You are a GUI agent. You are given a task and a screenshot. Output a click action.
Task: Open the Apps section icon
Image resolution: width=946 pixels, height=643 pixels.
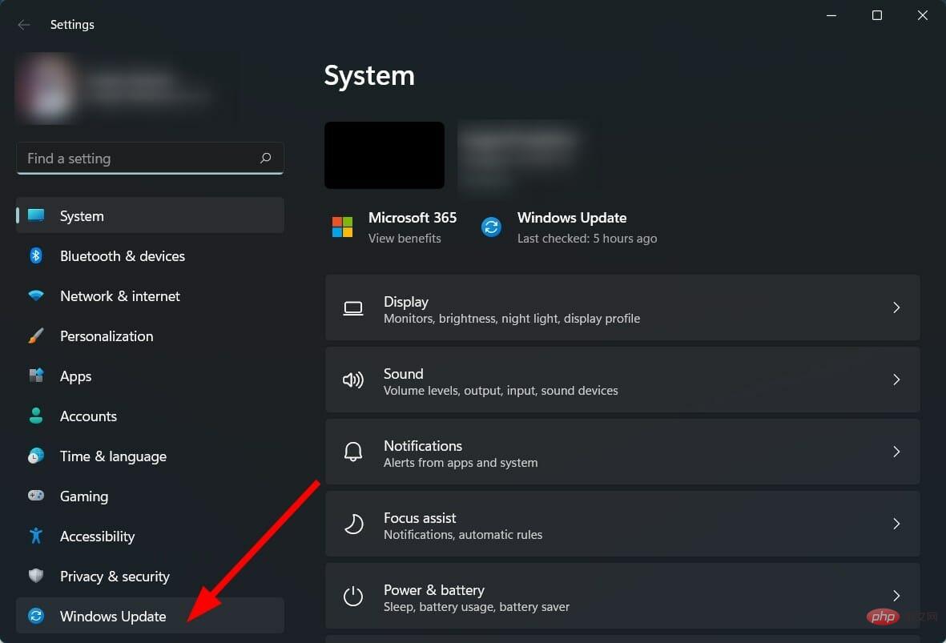tap(36, 376)
